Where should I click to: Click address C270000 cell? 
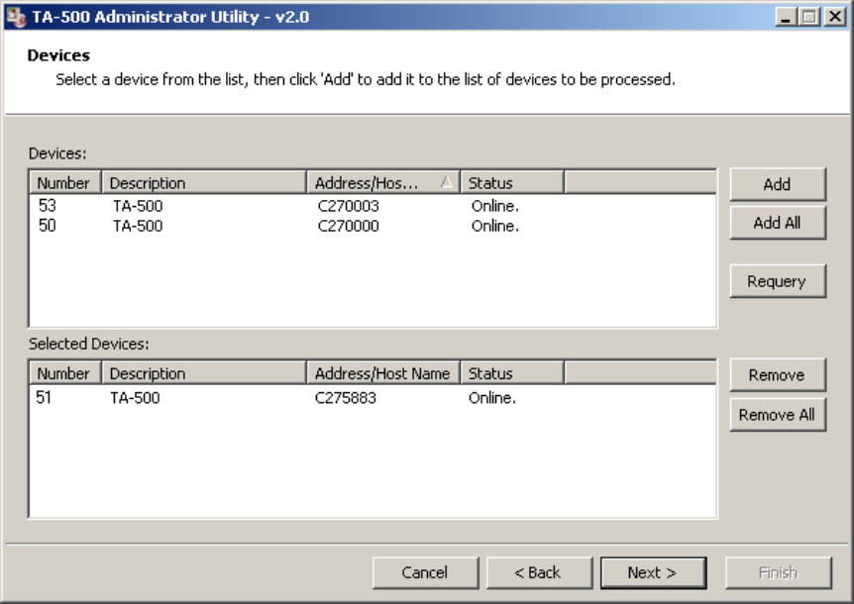(x=349, y=226)
